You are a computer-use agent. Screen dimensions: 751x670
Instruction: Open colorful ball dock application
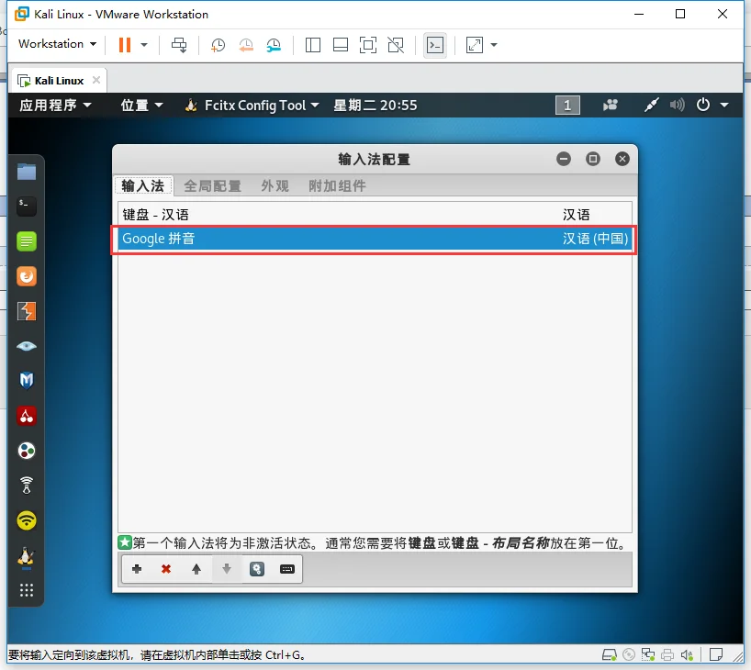pos(27,451)
